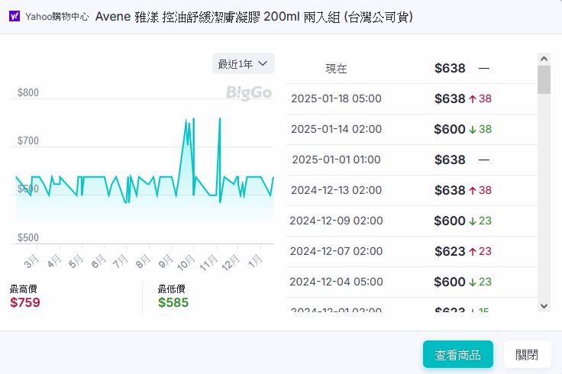Click the green down arrow on 2024-12-04 row
Screen dimensions: 562x374
(x=473, y=282)
